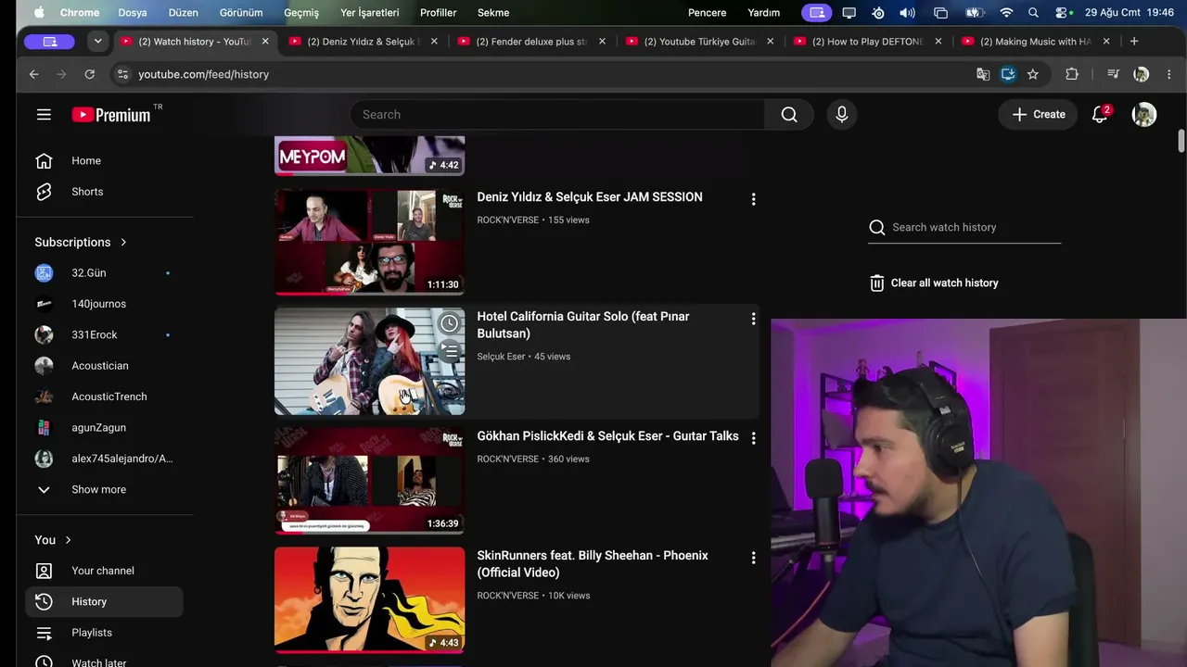The image size is (1187, 667).
Task: Open options menu for Deniz Yıldız JAM SESSION
Action: point(753,199)
